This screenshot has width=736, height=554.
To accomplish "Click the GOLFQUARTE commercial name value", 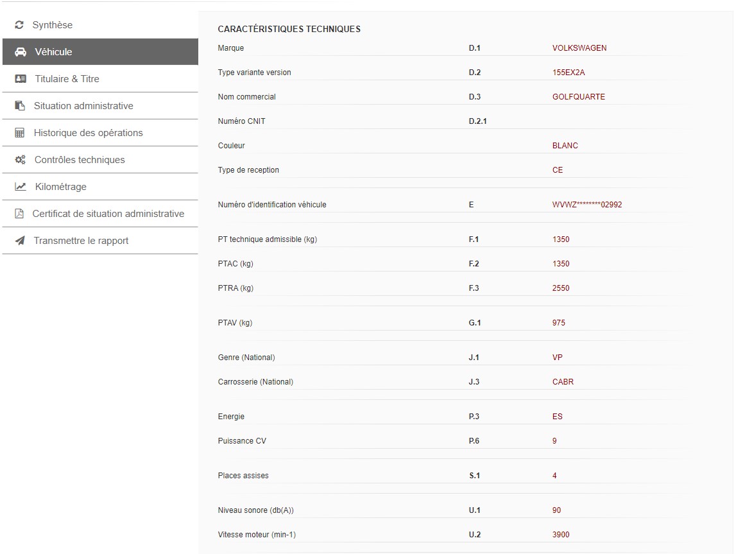I will click(x=578, y=97).
